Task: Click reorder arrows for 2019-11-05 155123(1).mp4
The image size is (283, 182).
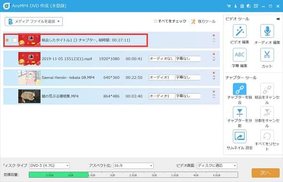Action: (x=214, y=59)
